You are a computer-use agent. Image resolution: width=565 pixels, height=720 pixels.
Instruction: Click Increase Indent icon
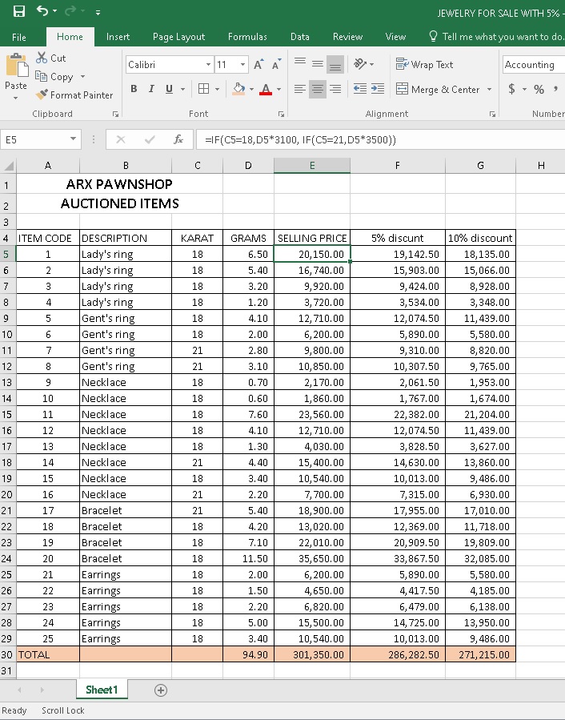(378, 89)
